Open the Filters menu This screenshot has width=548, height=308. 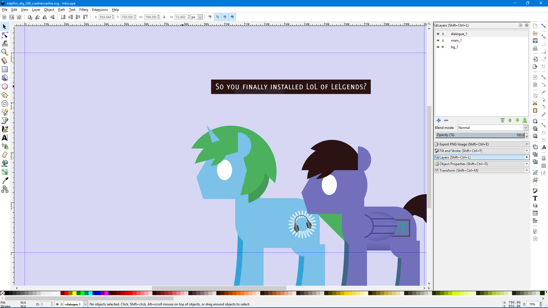tap(84, 10)
